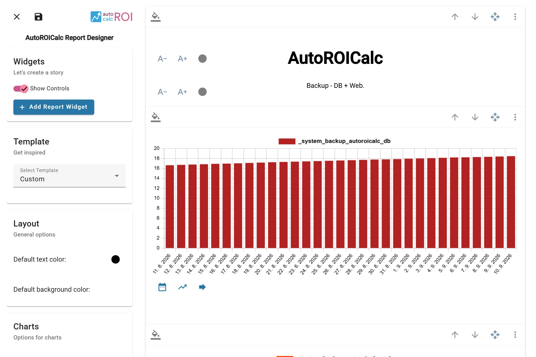
Task: Click the Widgets section heading
Action: click(29, 62)
